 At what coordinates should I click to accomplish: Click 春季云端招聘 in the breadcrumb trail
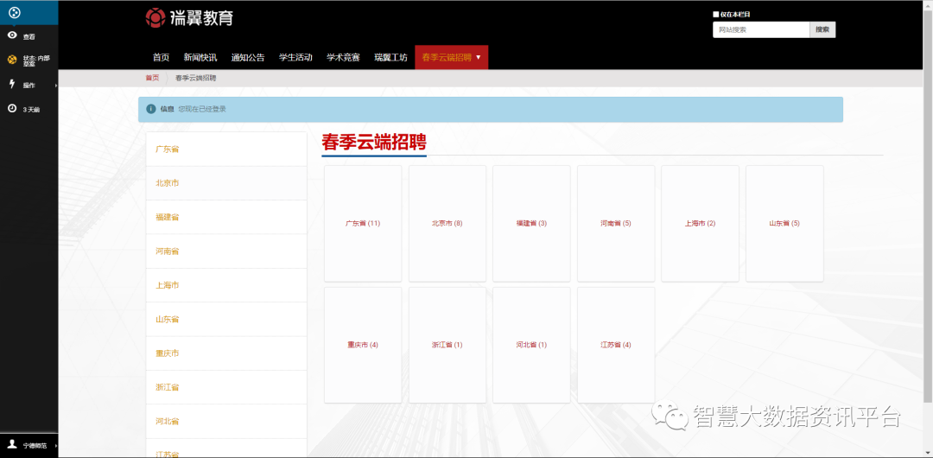pos(196,78)
